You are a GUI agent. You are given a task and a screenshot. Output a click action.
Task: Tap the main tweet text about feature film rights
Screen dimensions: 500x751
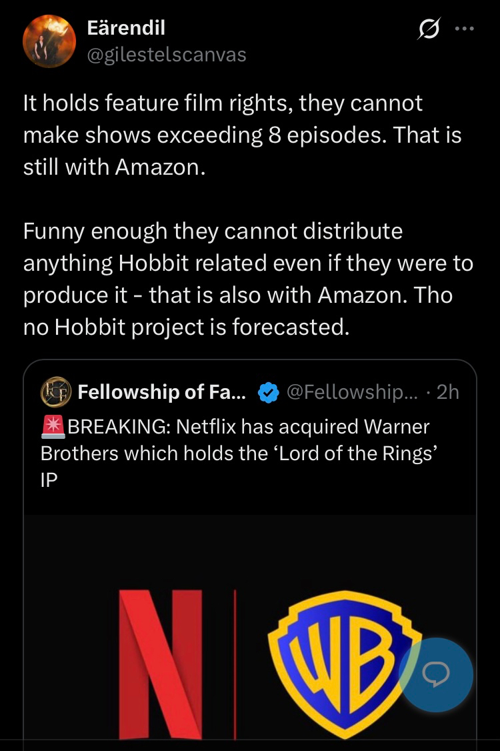click(x=243, y=135)
